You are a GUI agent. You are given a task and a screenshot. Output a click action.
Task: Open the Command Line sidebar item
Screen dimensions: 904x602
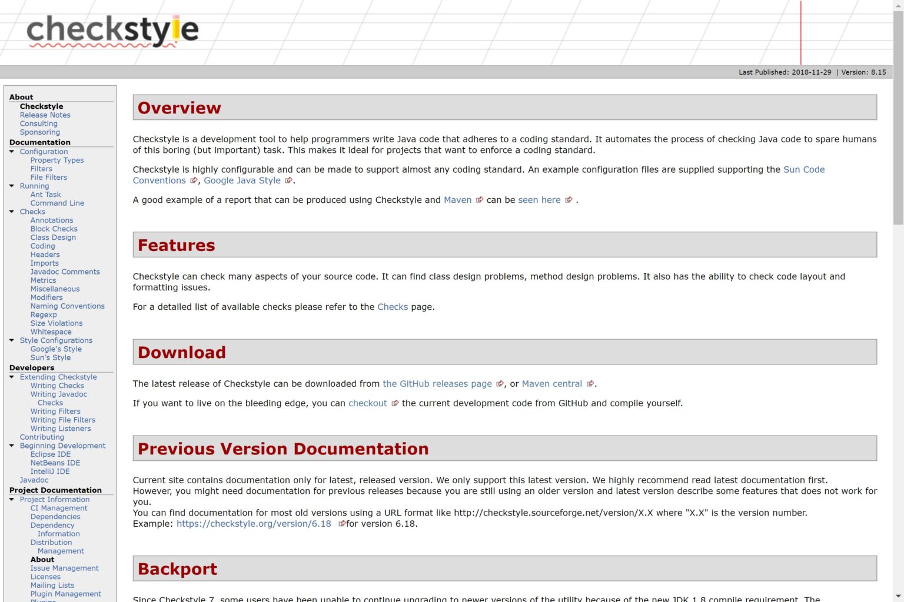(x=57, y=203)
